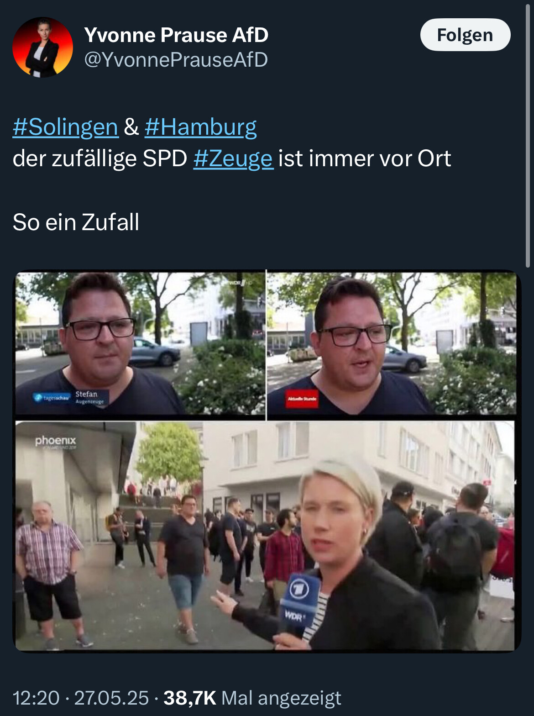Viewport: 534px width, 716px height.
Task: Click the phoenix logo in the bottom image
Action: 56,441
